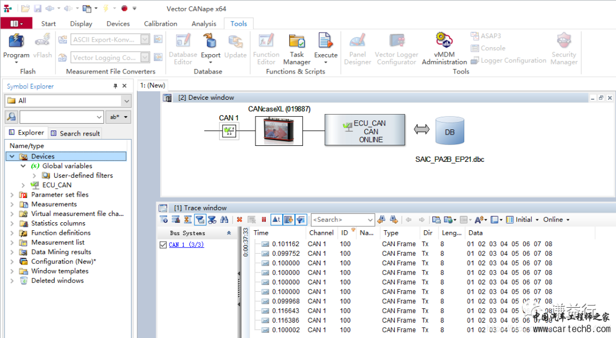Click the CANcaseXL device thumbnail
Viewport: 616px width, 338px height.
[279, 131]
